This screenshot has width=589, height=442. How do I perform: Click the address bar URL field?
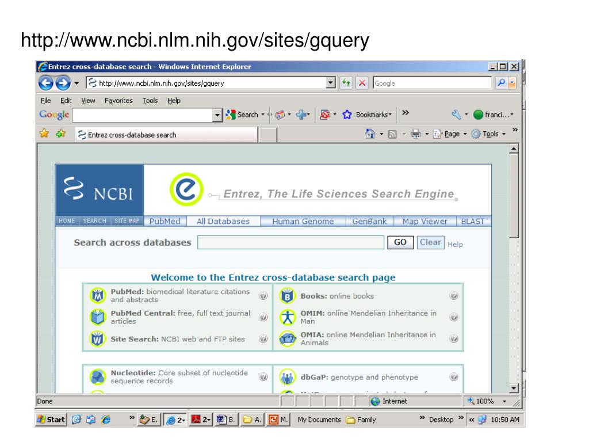click(206, 83)
